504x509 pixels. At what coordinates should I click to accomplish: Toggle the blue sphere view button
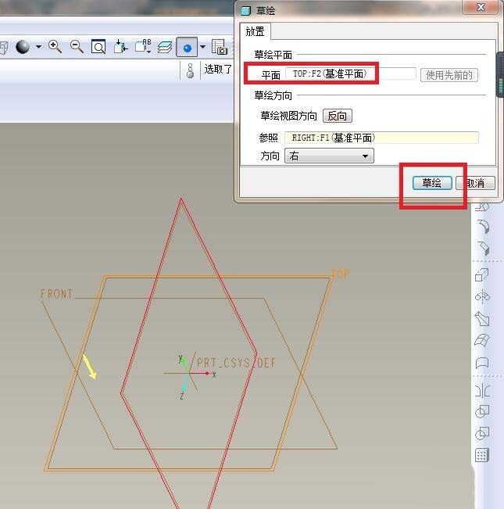187,48
